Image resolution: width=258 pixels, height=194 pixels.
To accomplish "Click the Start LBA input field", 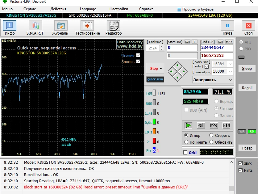I will (182, 48).
